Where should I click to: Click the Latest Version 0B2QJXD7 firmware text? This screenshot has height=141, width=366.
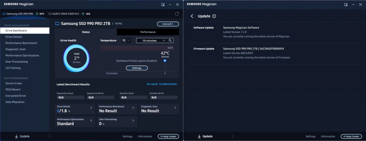238,53
